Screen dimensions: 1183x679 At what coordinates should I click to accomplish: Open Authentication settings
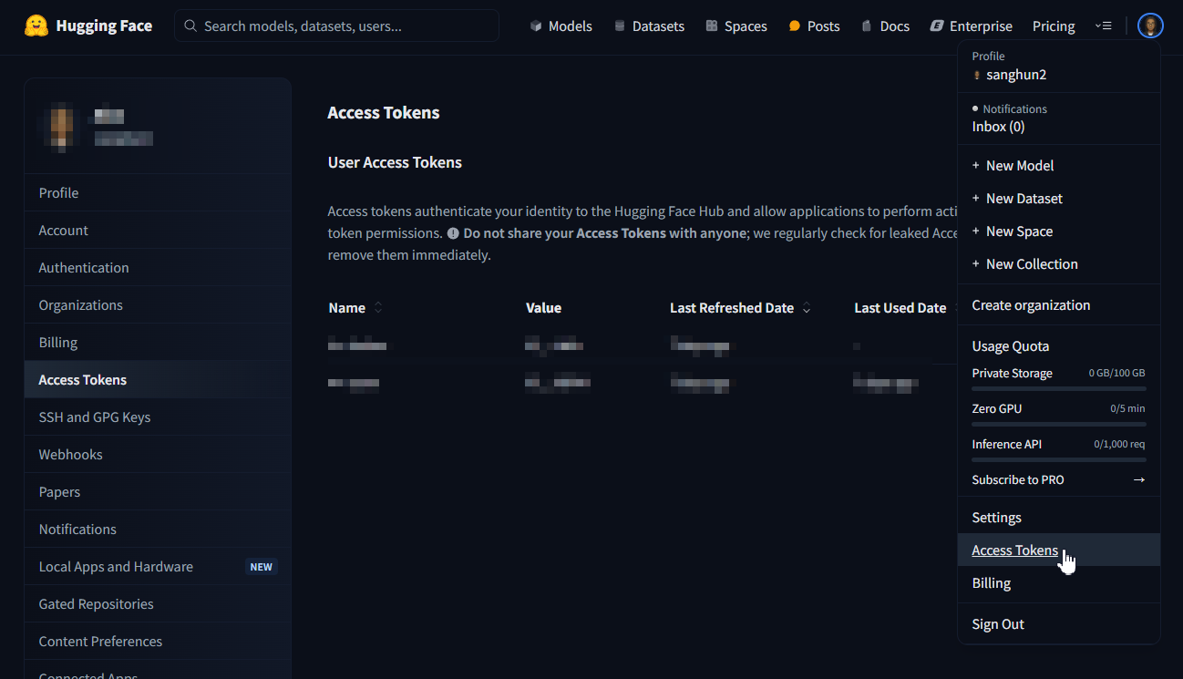158,267
